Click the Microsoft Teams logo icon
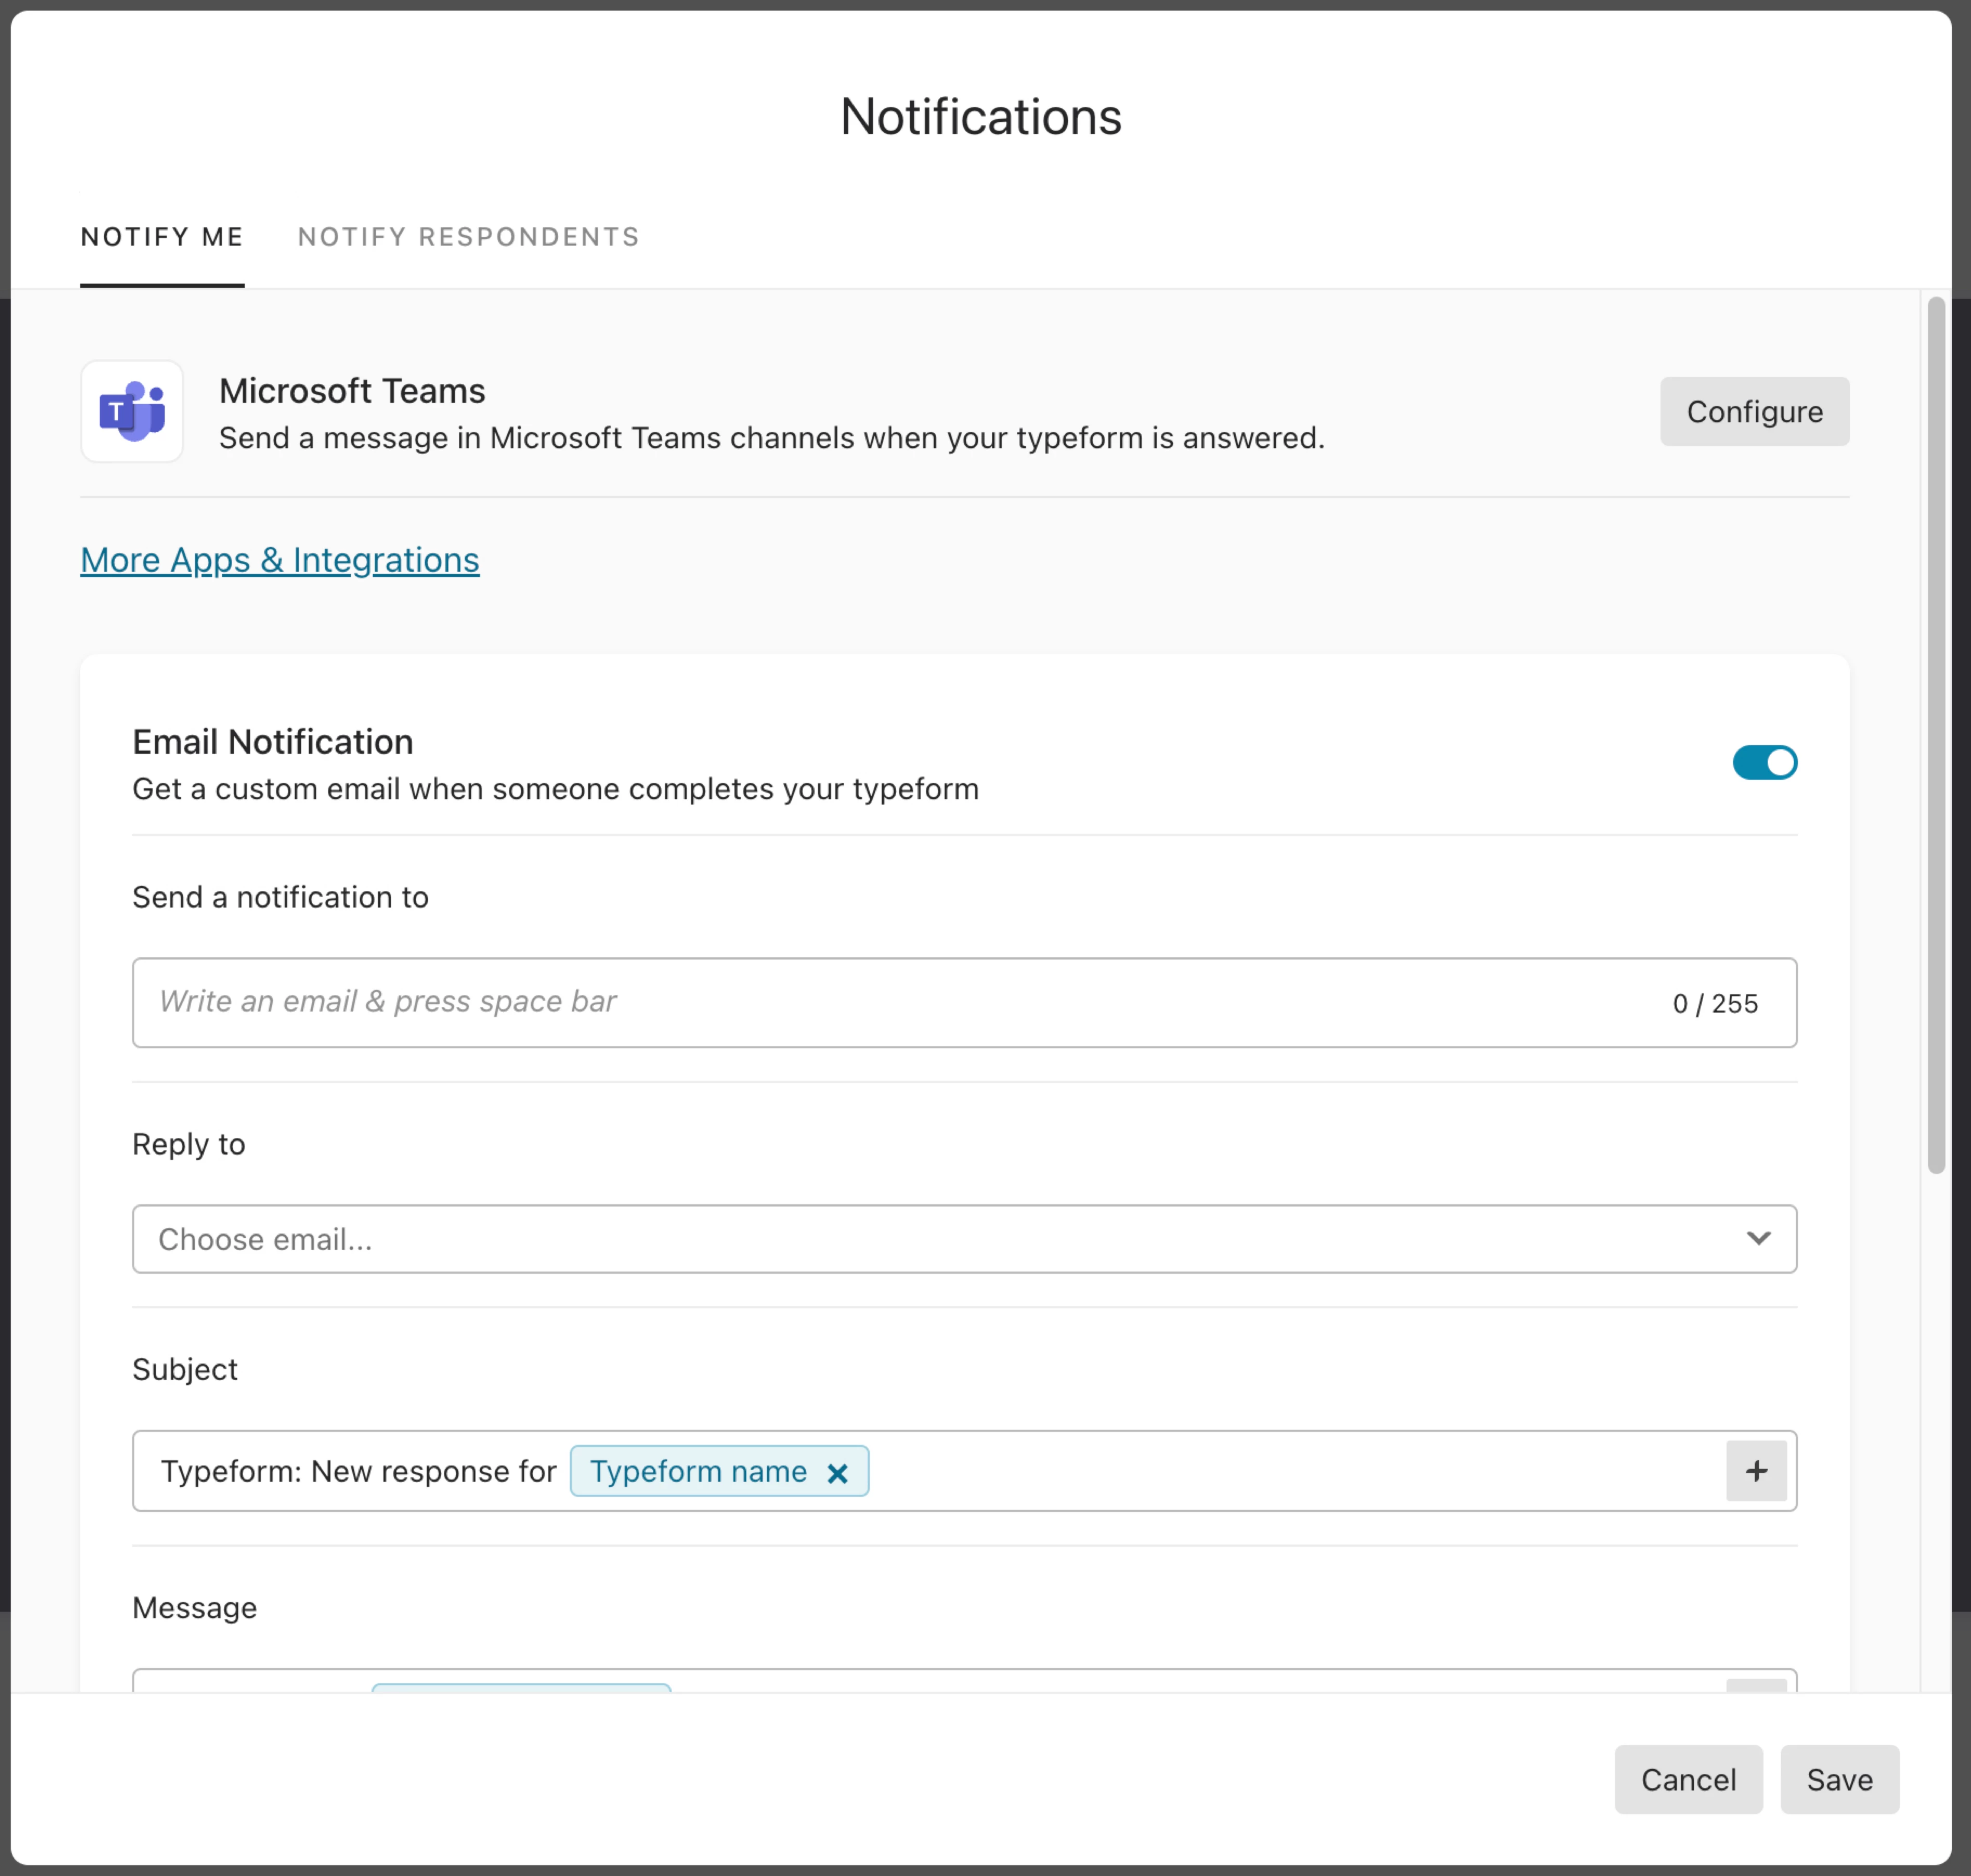Image resolution: width=1971 pixels, height=1876 pixels. point(132,411)
